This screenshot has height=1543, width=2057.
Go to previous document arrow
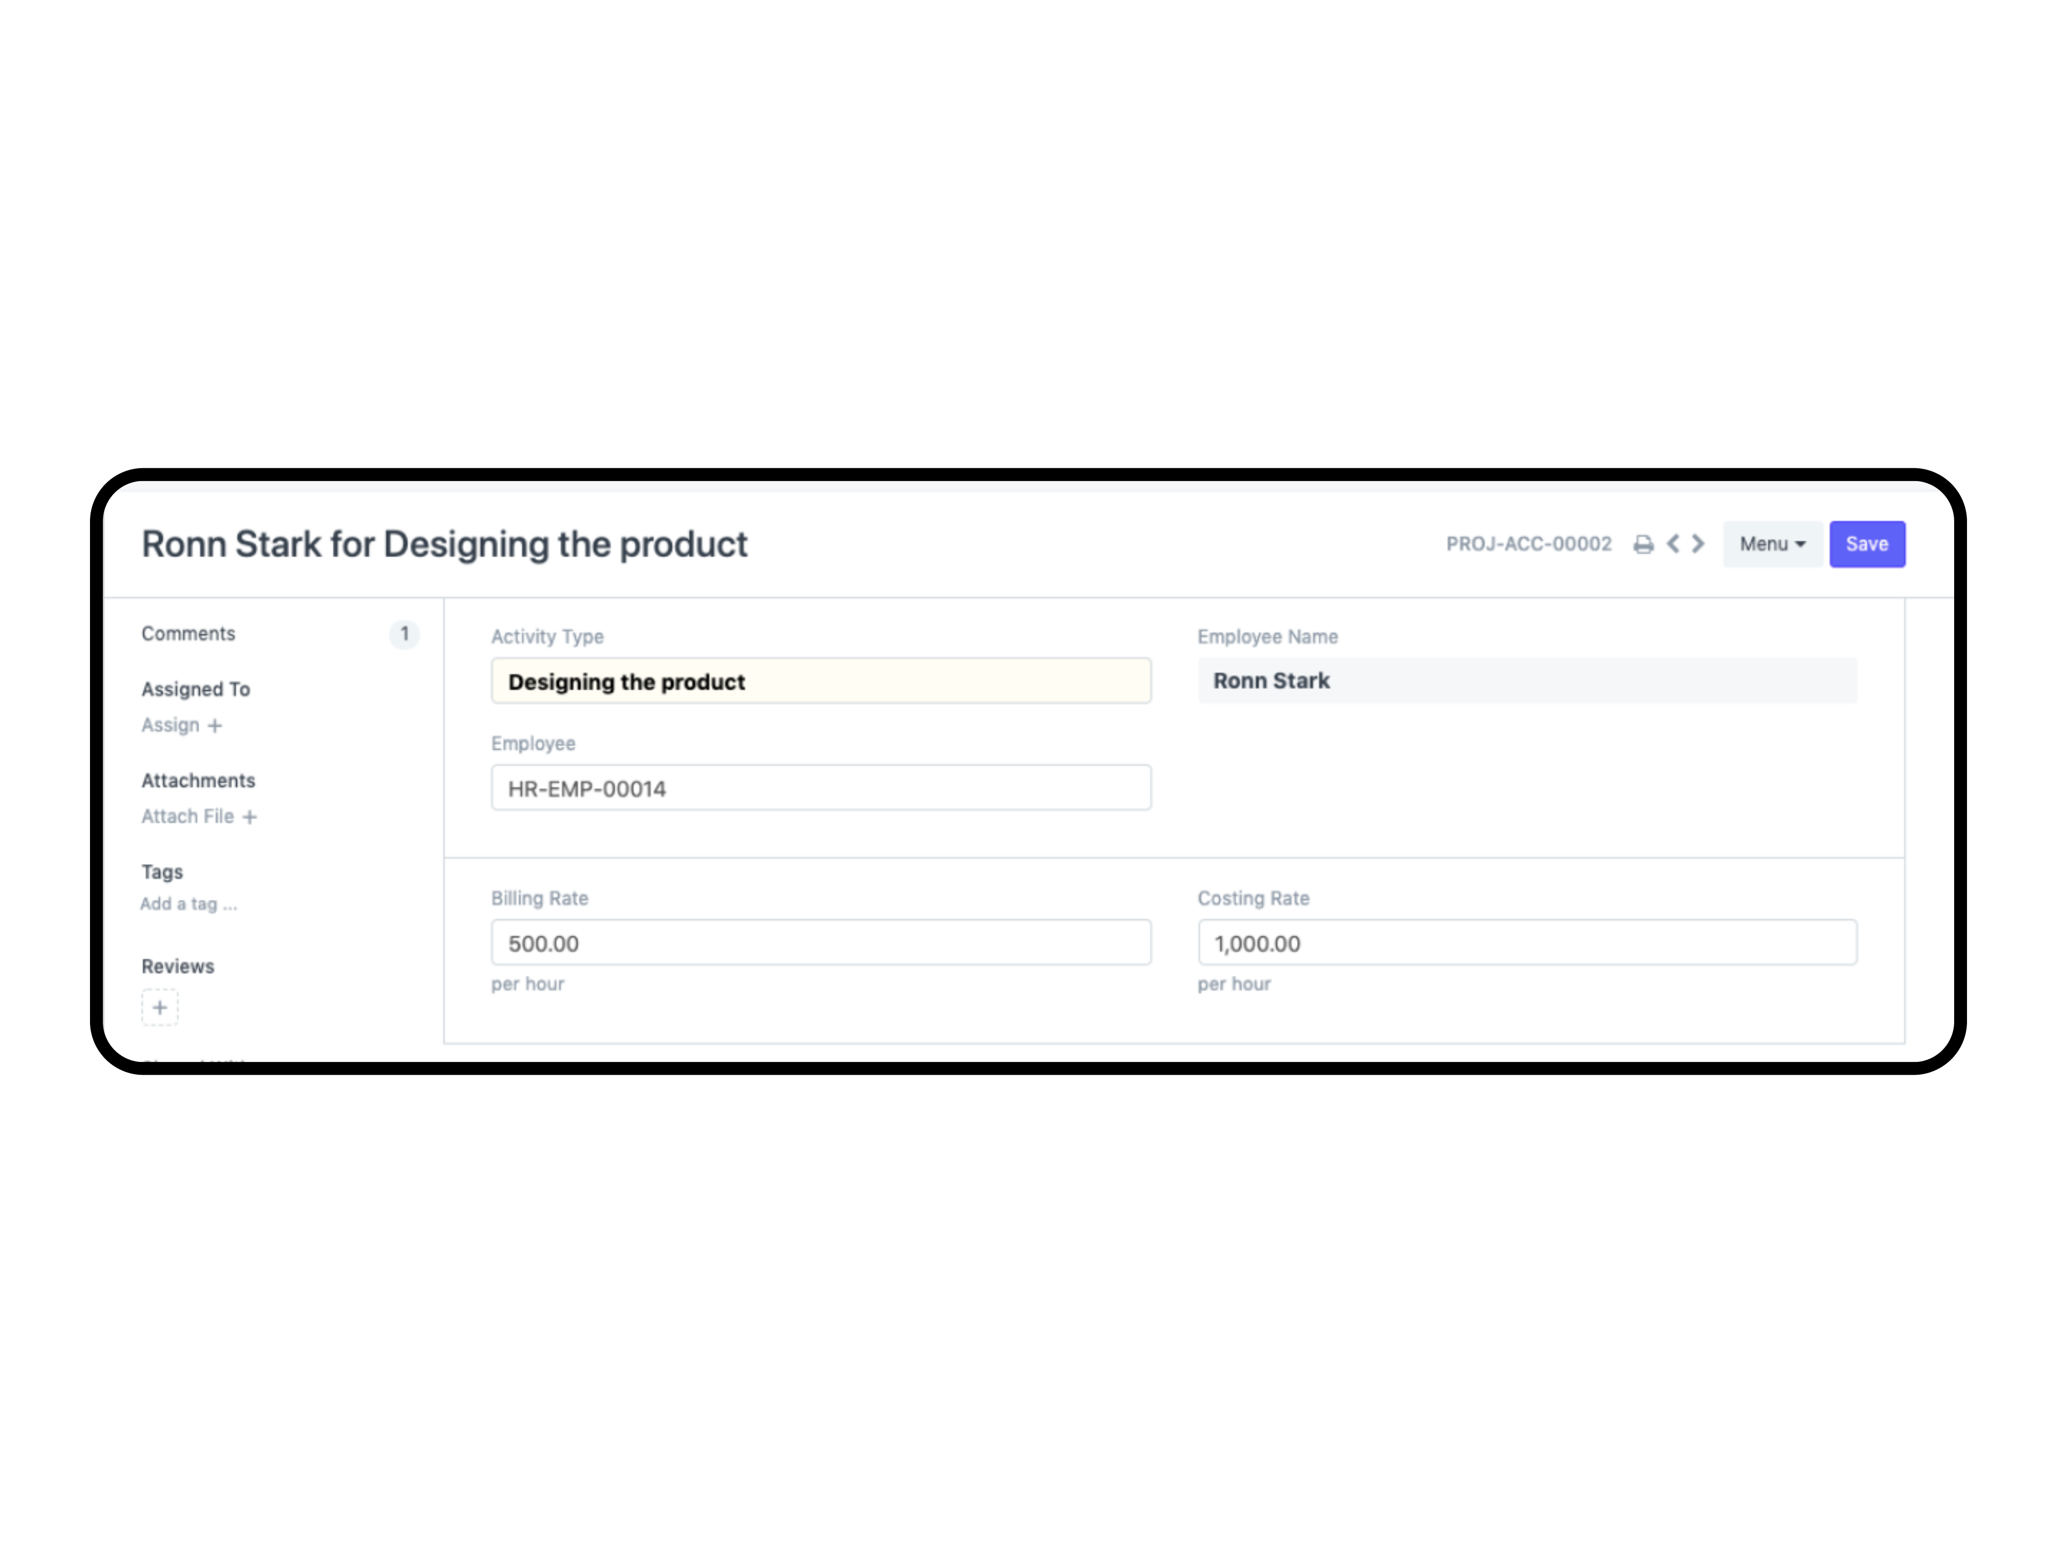tap(1673, 544)
